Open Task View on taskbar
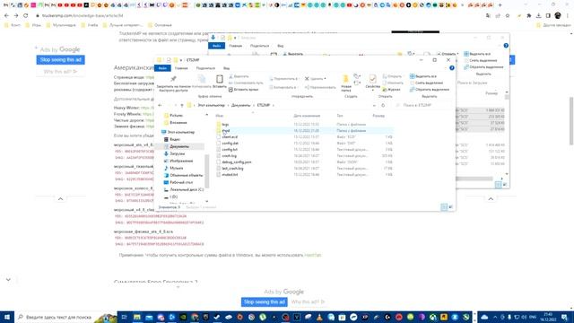Screen dimensions: 574x323 (x=124, y=317)
